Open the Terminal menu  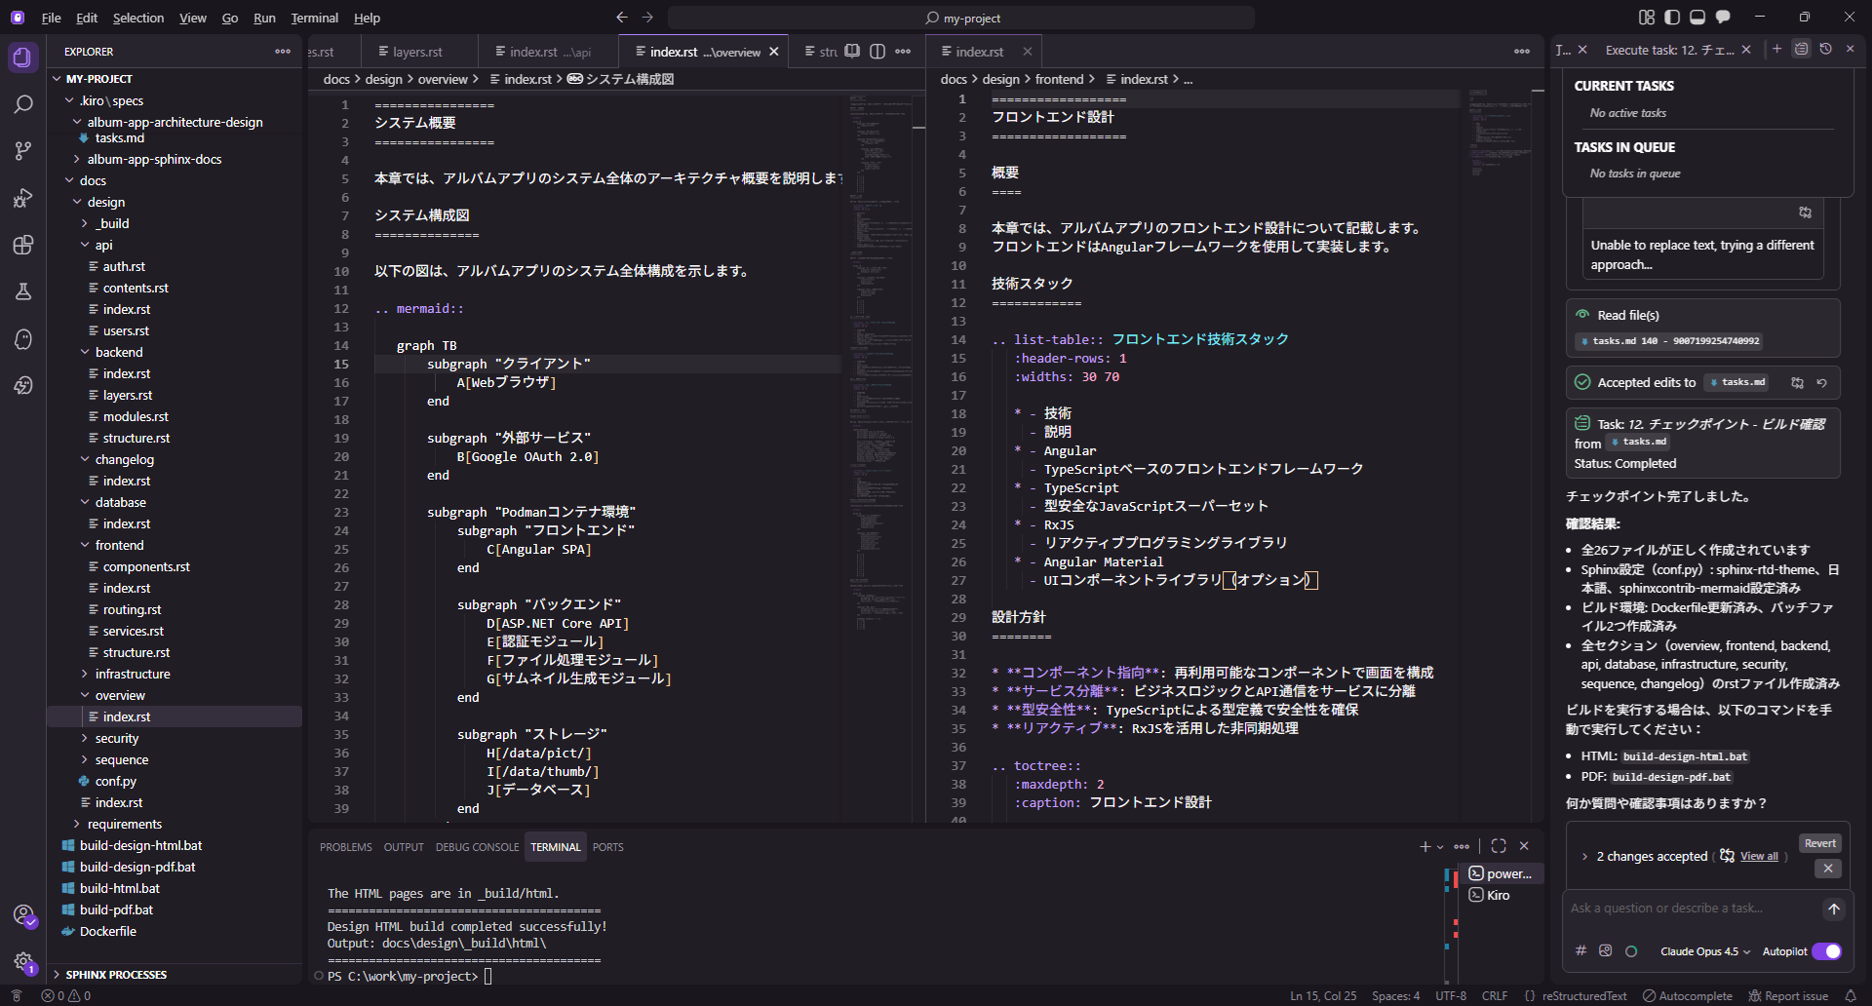point(314,18)
